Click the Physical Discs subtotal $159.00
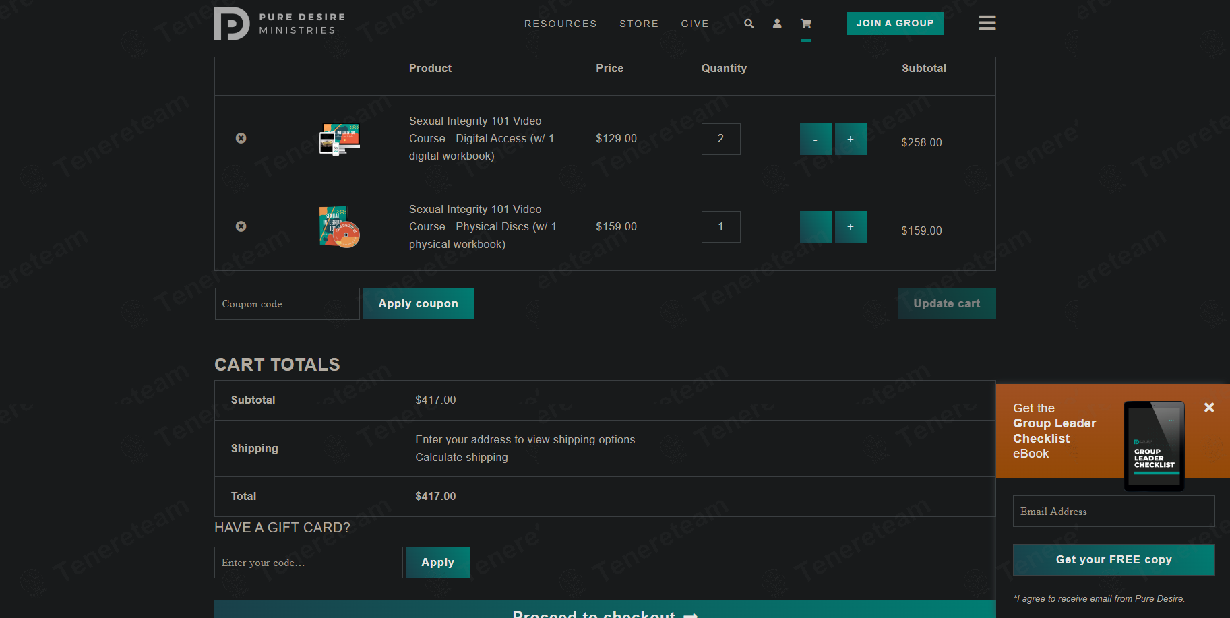1230x618 pixels. (921, 230)
